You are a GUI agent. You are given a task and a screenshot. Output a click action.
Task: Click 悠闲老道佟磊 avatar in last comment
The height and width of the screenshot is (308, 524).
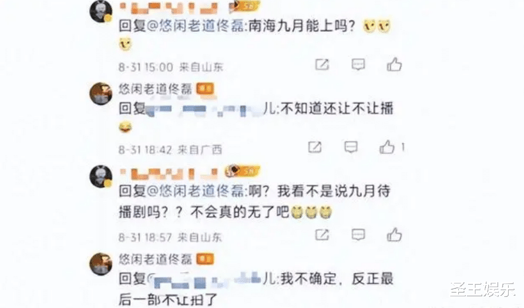pos(101,264)
